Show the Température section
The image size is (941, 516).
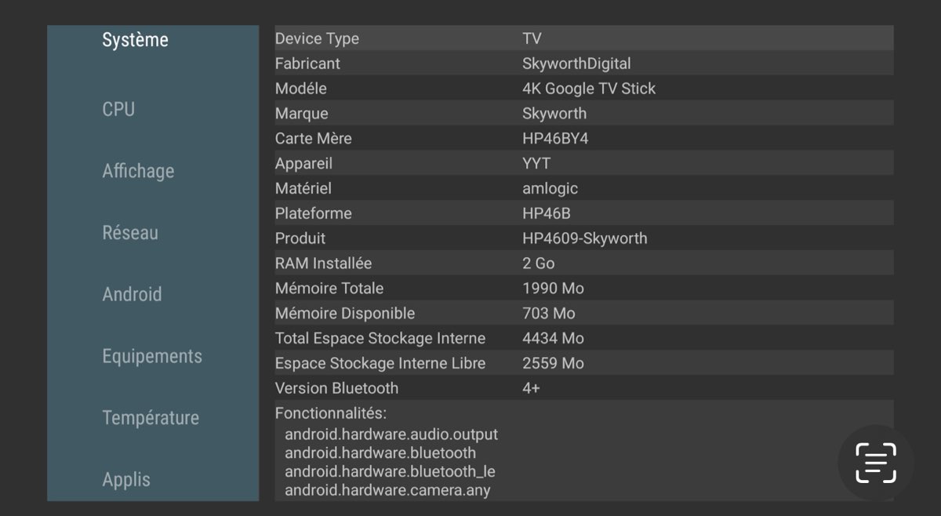pos(151,418)
